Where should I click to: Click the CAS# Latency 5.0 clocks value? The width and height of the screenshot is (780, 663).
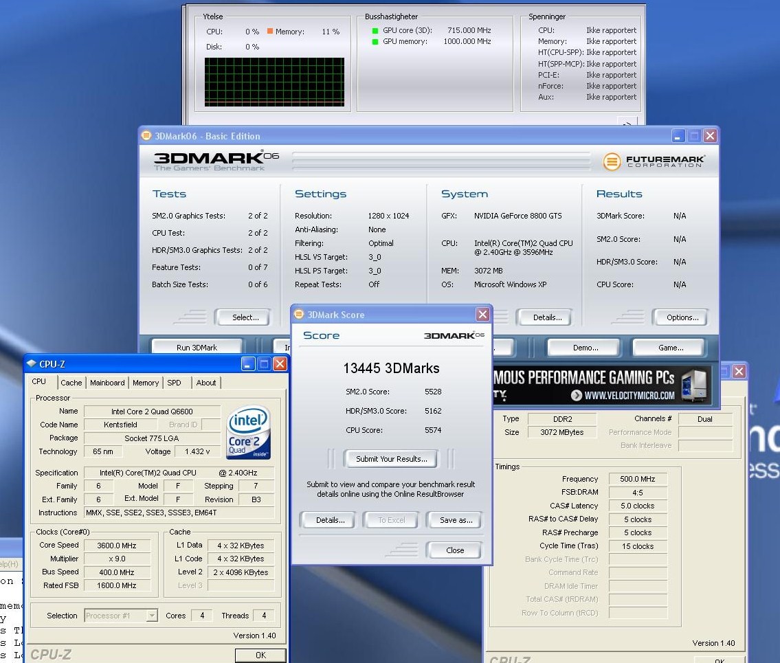637,506
